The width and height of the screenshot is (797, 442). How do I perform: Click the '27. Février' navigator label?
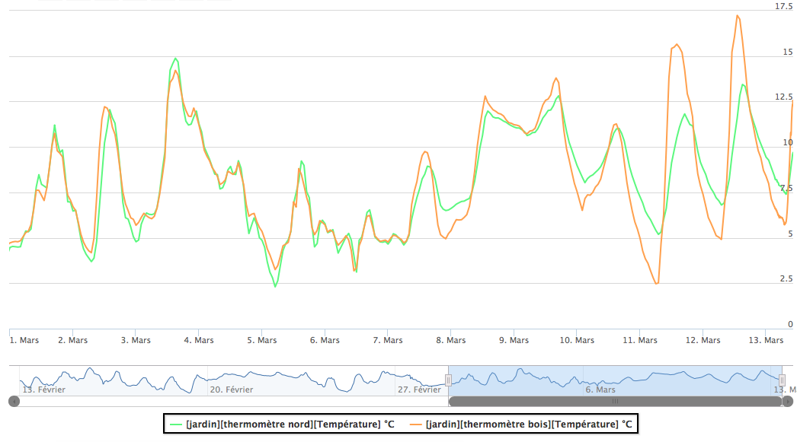419,390
